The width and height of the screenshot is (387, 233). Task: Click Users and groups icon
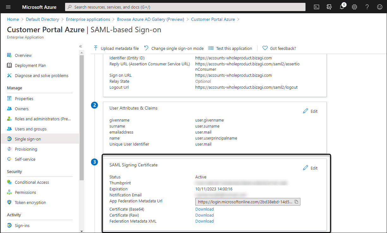(9, 129)
